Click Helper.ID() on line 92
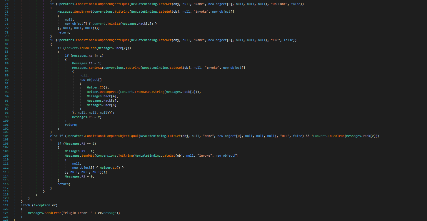 tap(97, 88)
